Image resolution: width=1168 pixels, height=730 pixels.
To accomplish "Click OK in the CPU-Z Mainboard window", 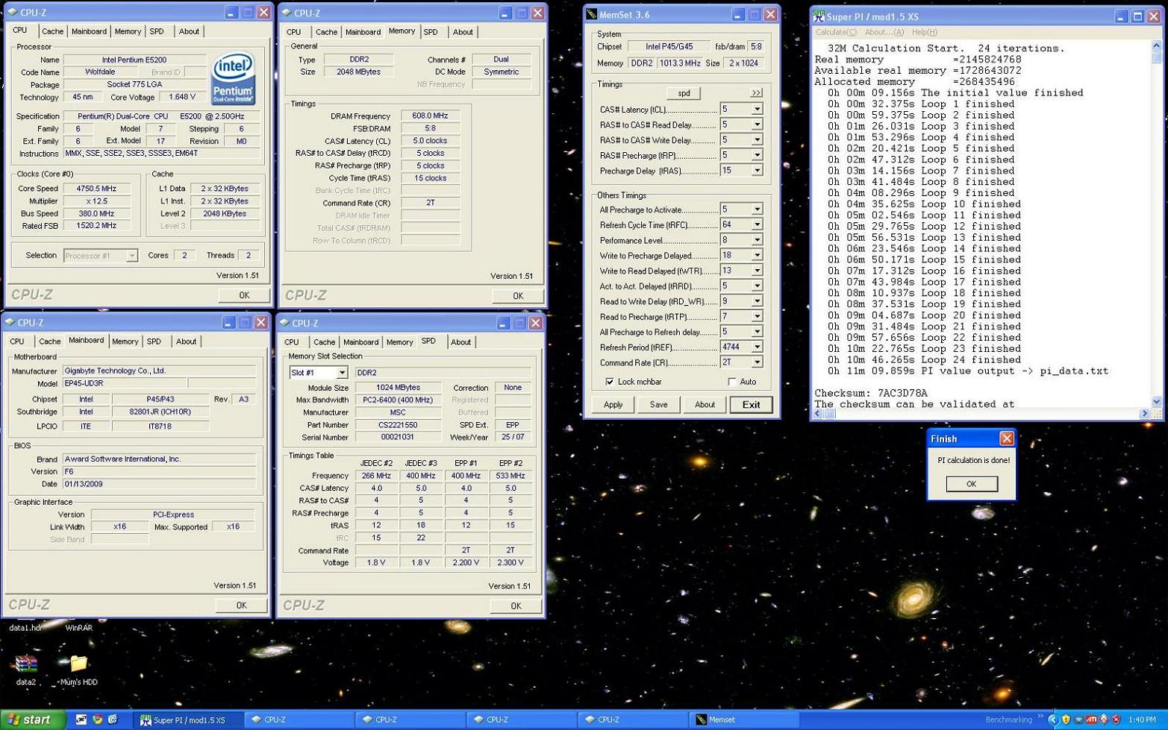I will (241, 605).
